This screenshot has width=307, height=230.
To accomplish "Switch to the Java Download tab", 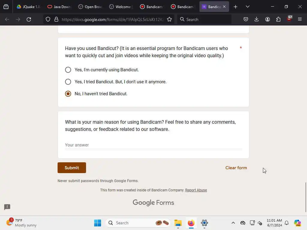I will pos(60,7).
